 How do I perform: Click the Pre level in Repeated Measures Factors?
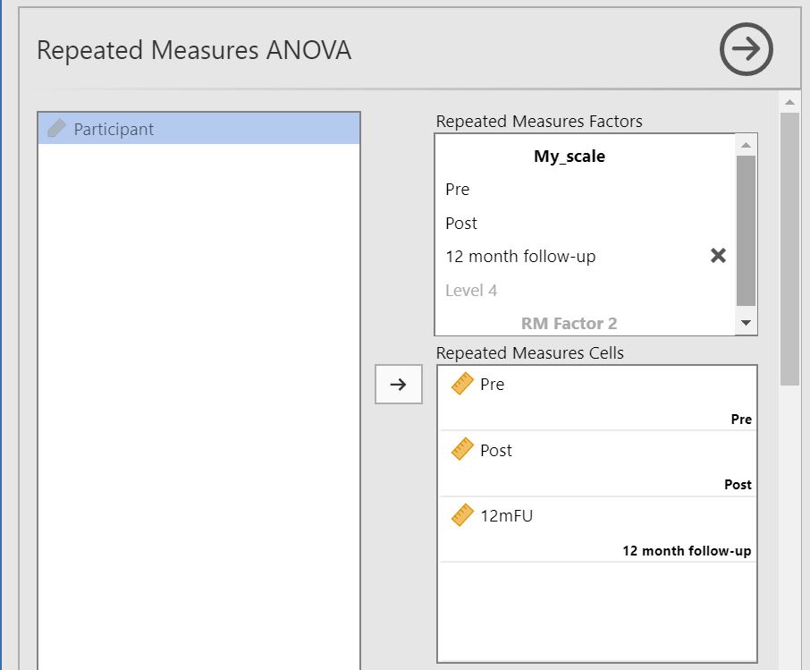[x=458, y=190]
